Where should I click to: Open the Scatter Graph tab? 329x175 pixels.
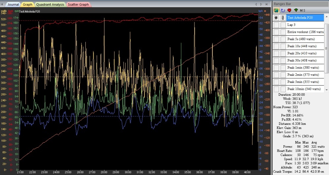tap(79, 5)
